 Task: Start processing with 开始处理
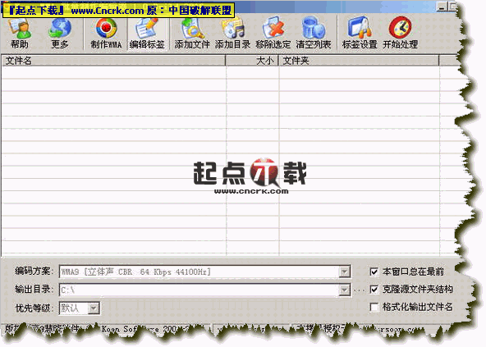[x=400, y=34]
